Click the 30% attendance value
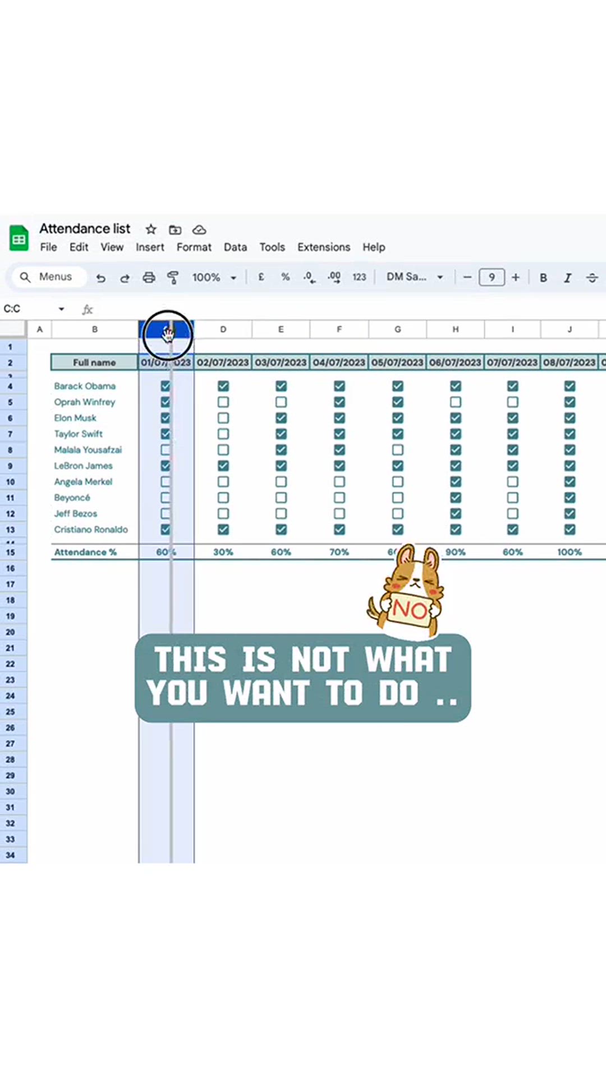The height and width of the screenshot is (1077, 606). pyautogui.click(x=223, y=552)
